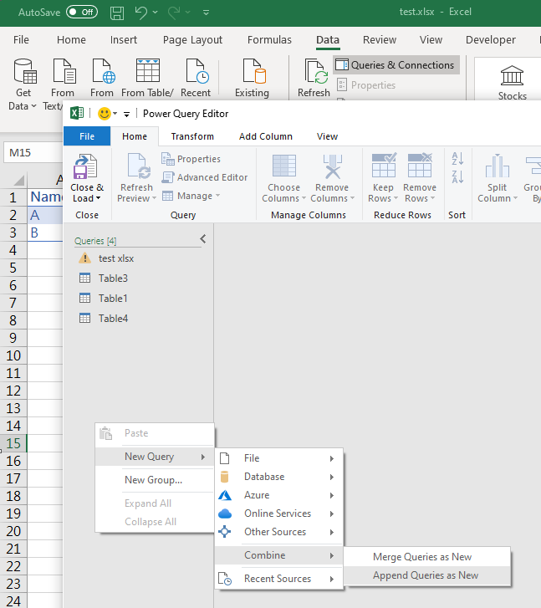Click the Keep Rows icon

384,166
